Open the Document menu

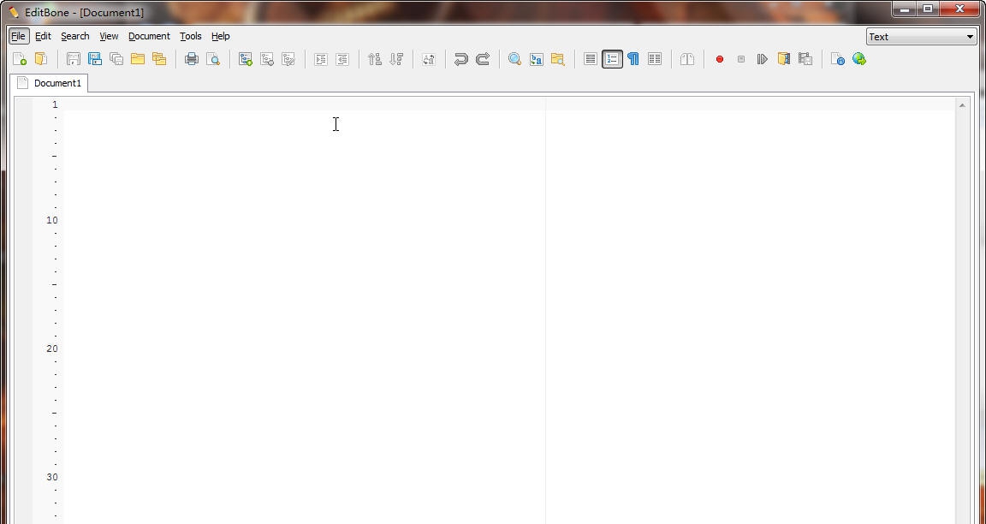pos(149,37)
